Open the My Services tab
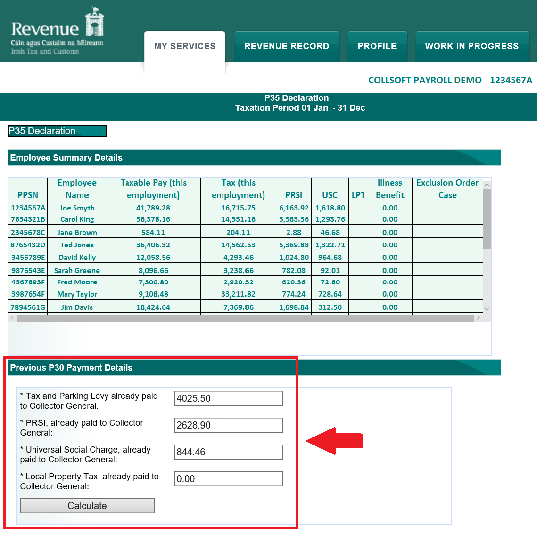This screenshot has width=537, height=534. pos(185,46)
